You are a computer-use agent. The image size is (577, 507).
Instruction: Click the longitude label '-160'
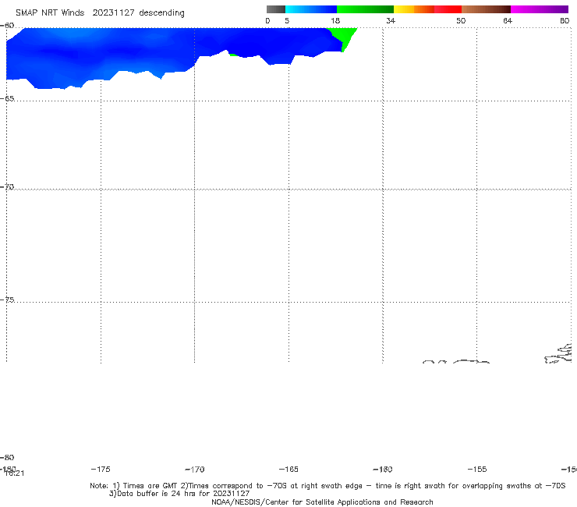coord(383,470)
